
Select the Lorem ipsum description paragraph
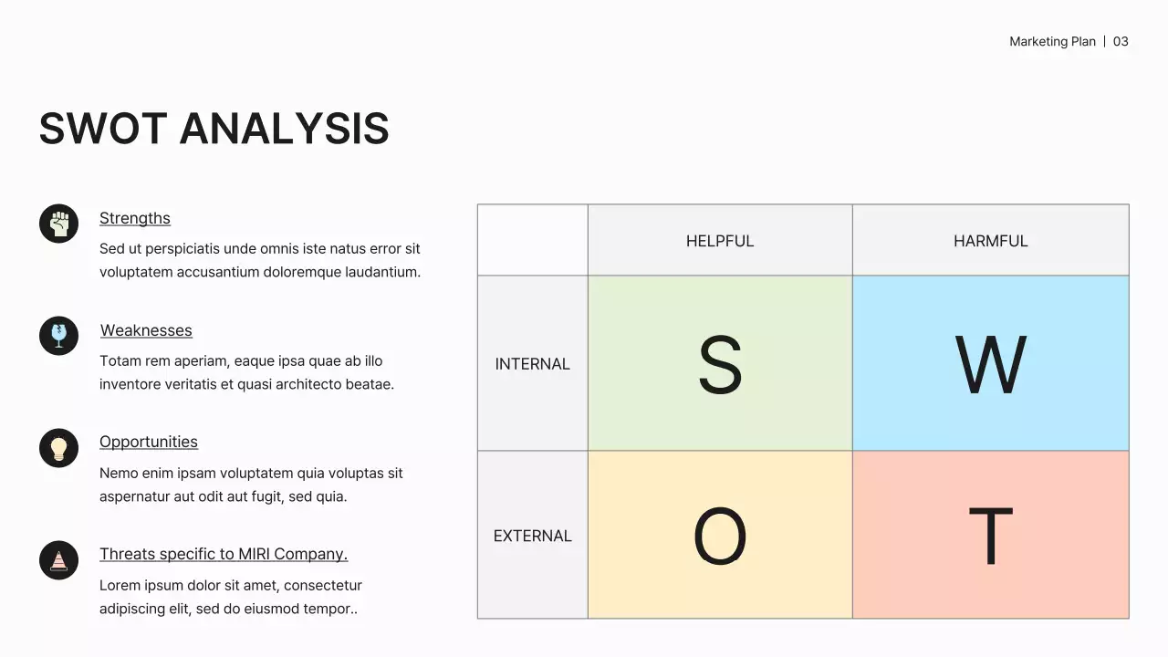click(x=231, y=597)
